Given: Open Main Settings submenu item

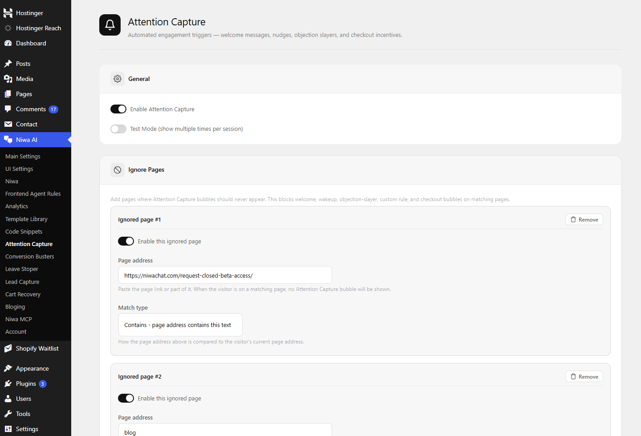Looking at the screenshot, I should click(23, 157).
